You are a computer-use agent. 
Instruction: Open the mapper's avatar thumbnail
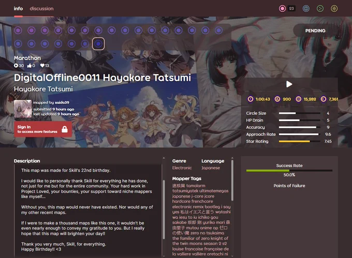coord(23,109)
